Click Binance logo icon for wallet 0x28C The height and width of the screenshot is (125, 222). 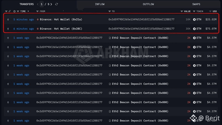(x=38, y=29)
